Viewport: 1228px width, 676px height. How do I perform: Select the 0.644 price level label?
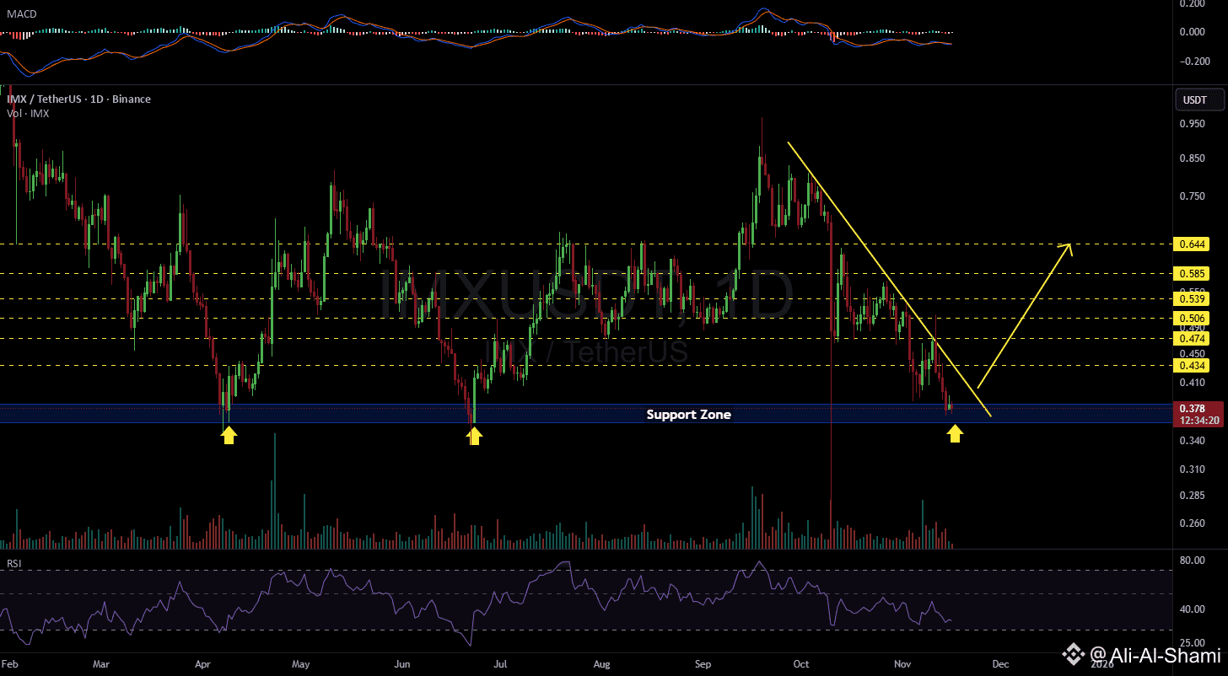coord(1192,244)
